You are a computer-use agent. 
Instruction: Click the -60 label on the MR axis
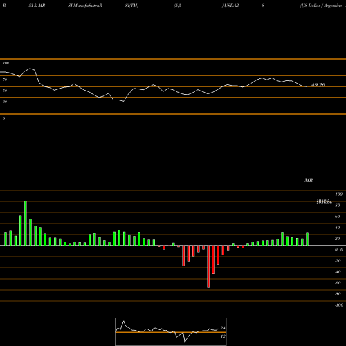[x=338, y=283]
